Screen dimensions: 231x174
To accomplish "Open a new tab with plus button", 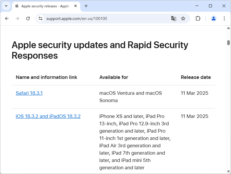I will (x=86, y=6).
